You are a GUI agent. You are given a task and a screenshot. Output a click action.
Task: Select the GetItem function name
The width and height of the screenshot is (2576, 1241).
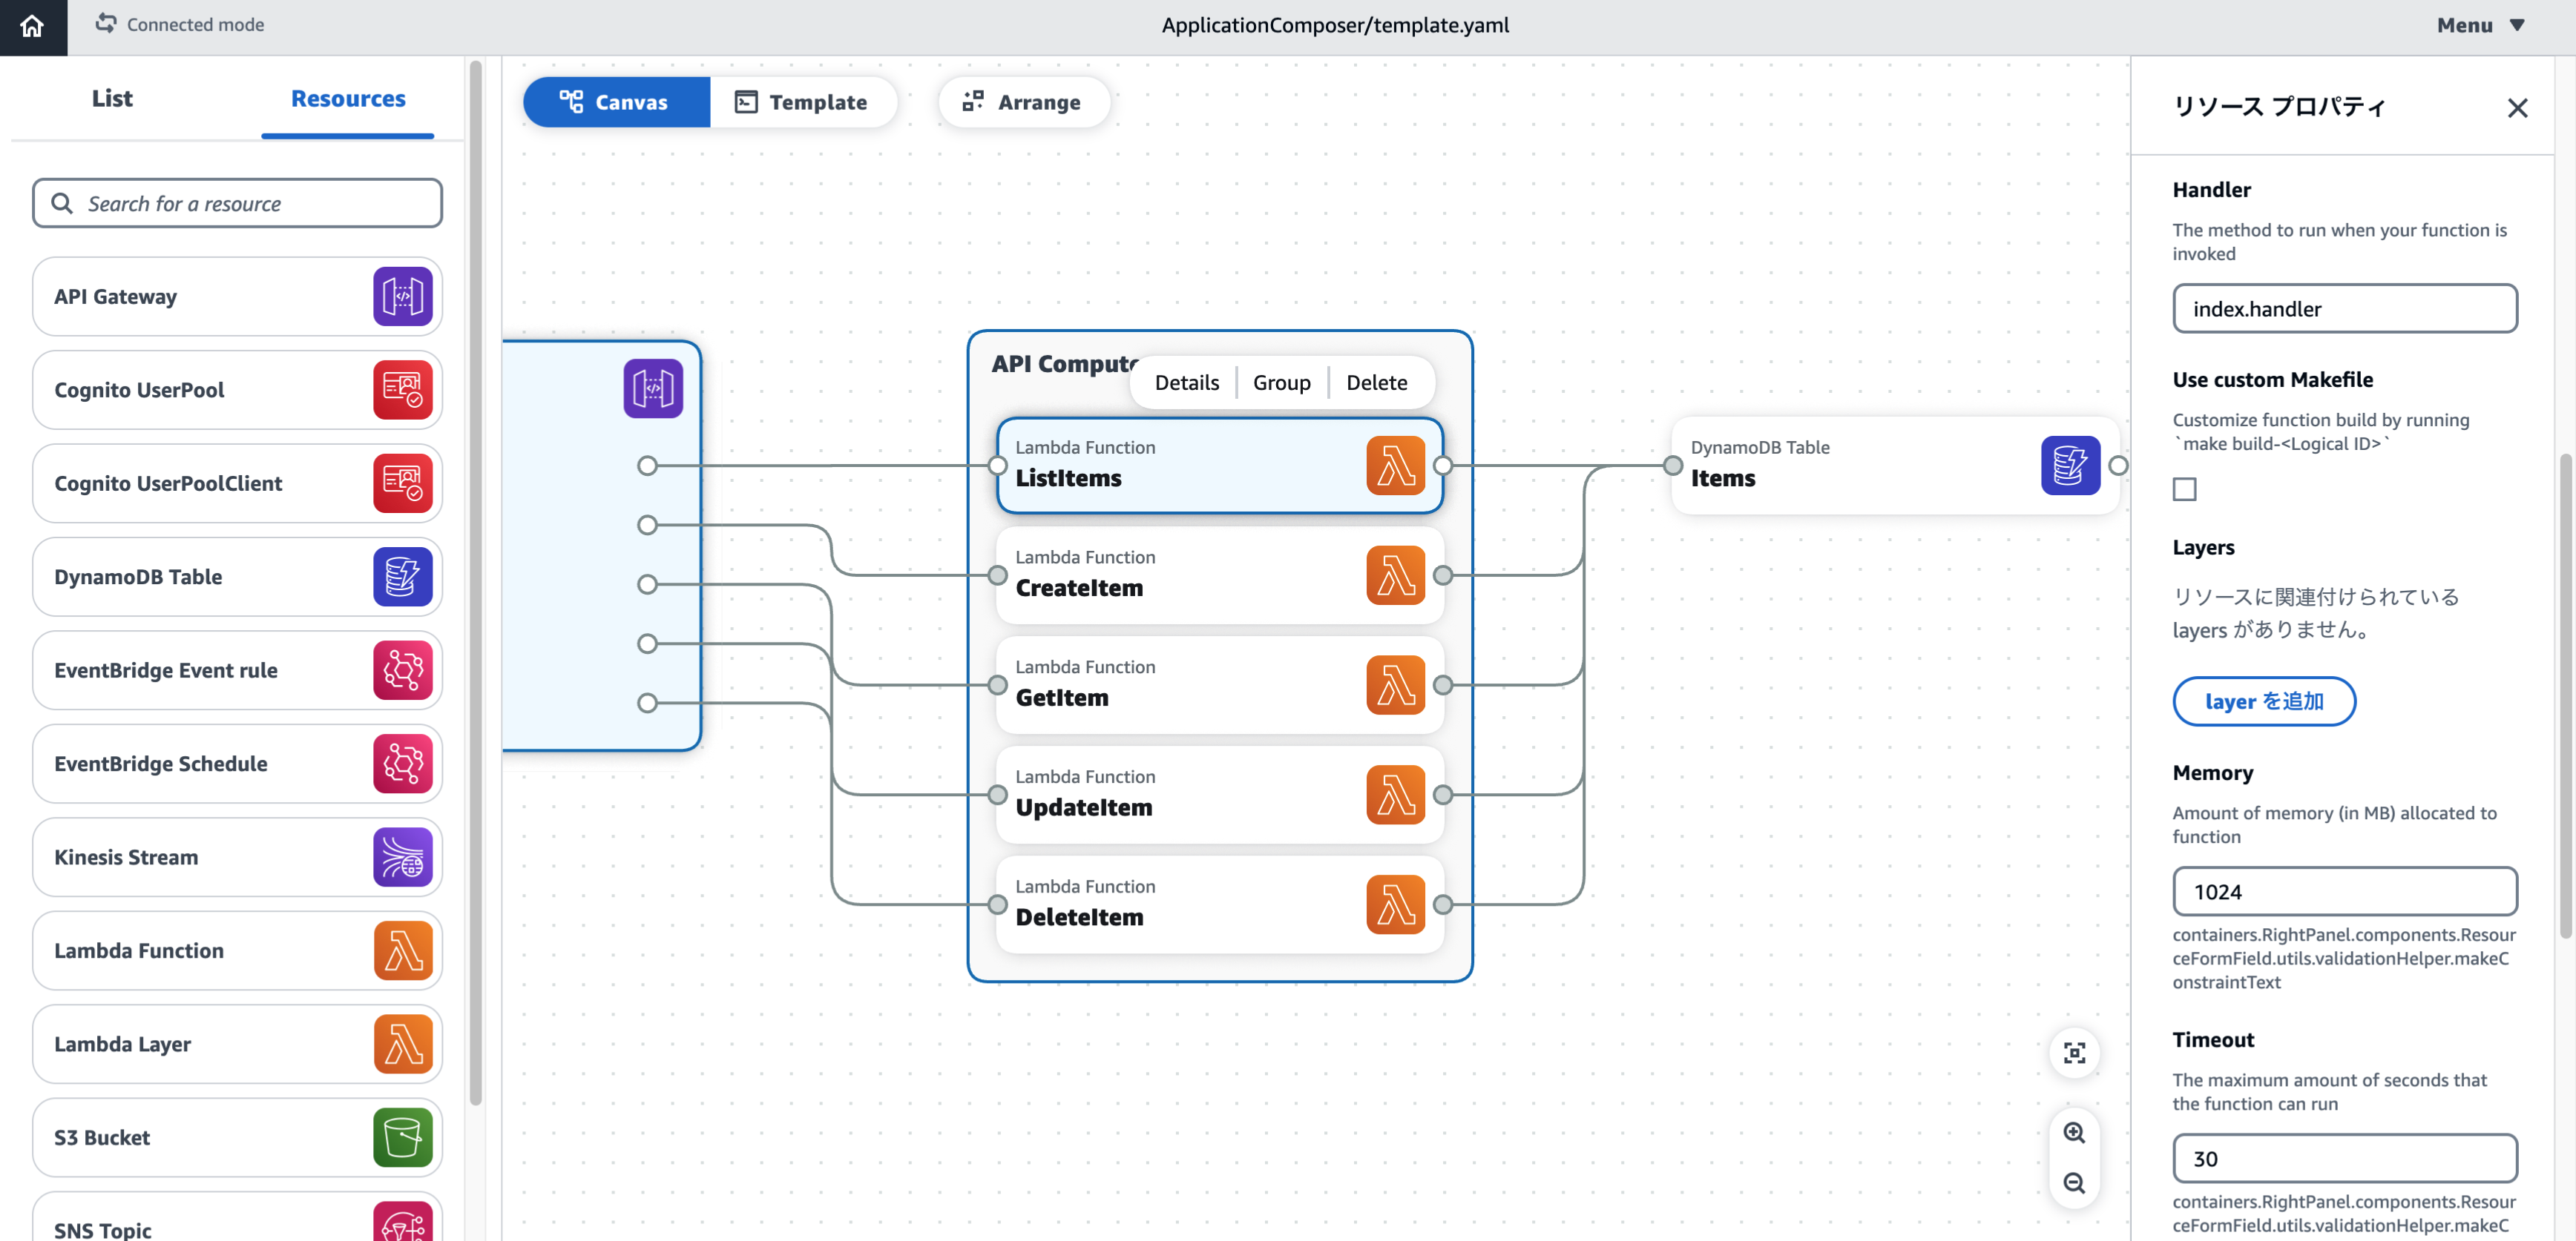1061,698
